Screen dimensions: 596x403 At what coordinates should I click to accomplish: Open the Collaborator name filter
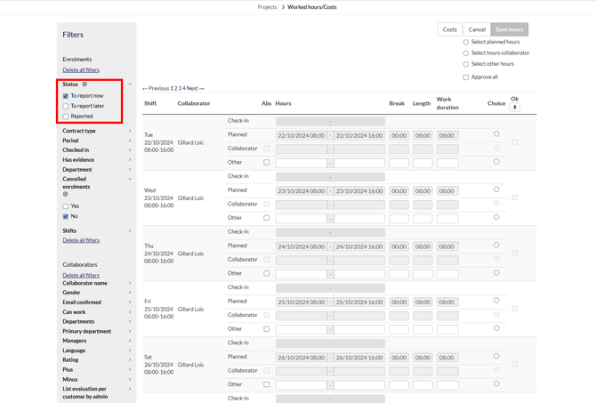(96, 284)
